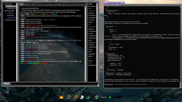The width and height of the screenshot is (182, 102).
Task: Click the "Joined channel ##Trivia" chat line
Action: point(30,8)
